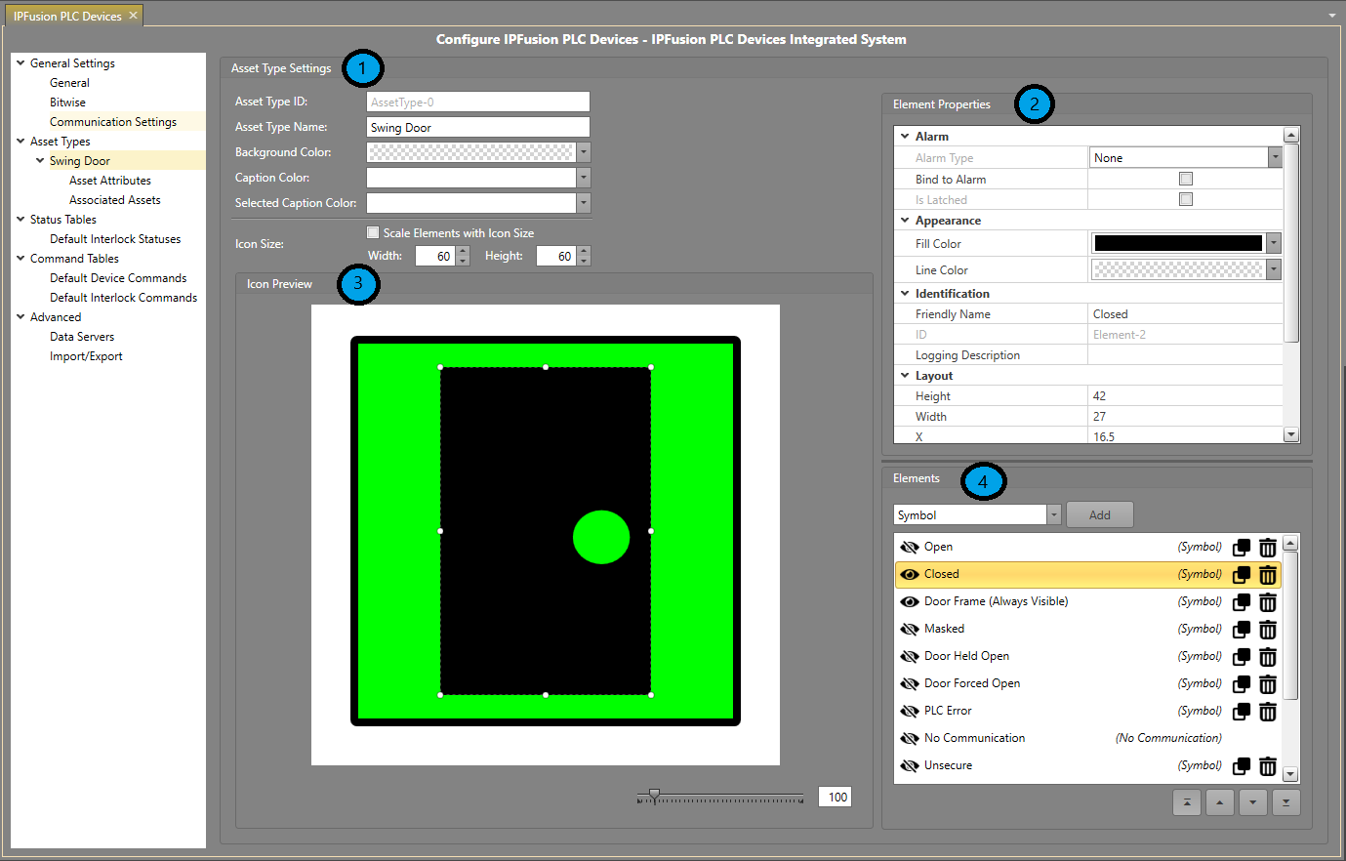Image resolution: width=1346 pixels, height=861 pixels.
Task: Move selected element down one
Action: (1253, 802)
